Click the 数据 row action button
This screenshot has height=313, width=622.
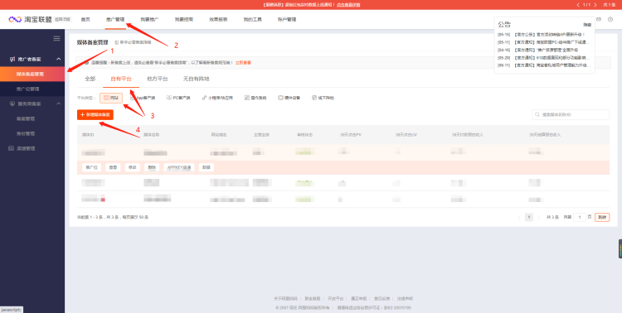(207, 167)
